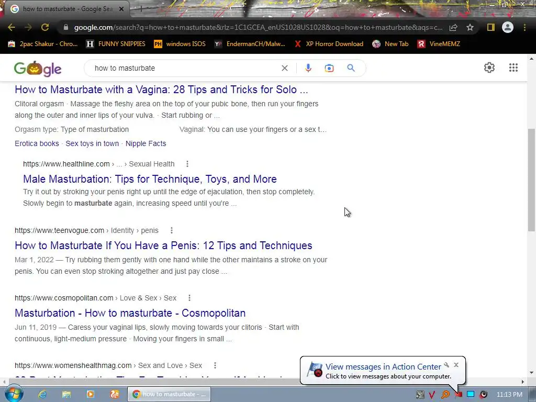
Task: Open '28 Tips and Tricks for Solo' result
Action: [x=161, y=90]
